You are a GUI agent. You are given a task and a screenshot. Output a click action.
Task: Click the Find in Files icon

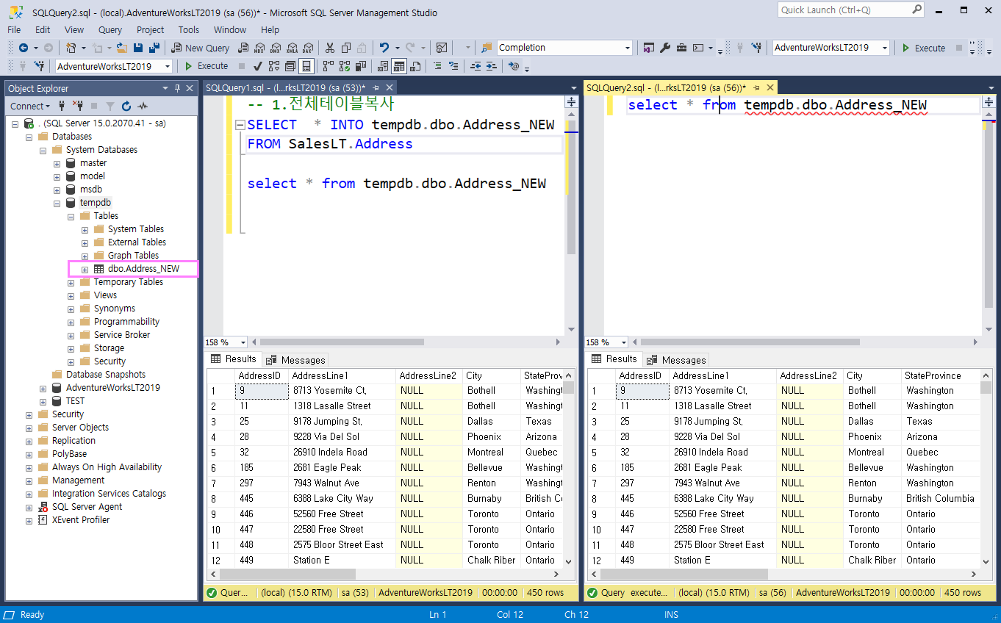(x=486, y=48)
